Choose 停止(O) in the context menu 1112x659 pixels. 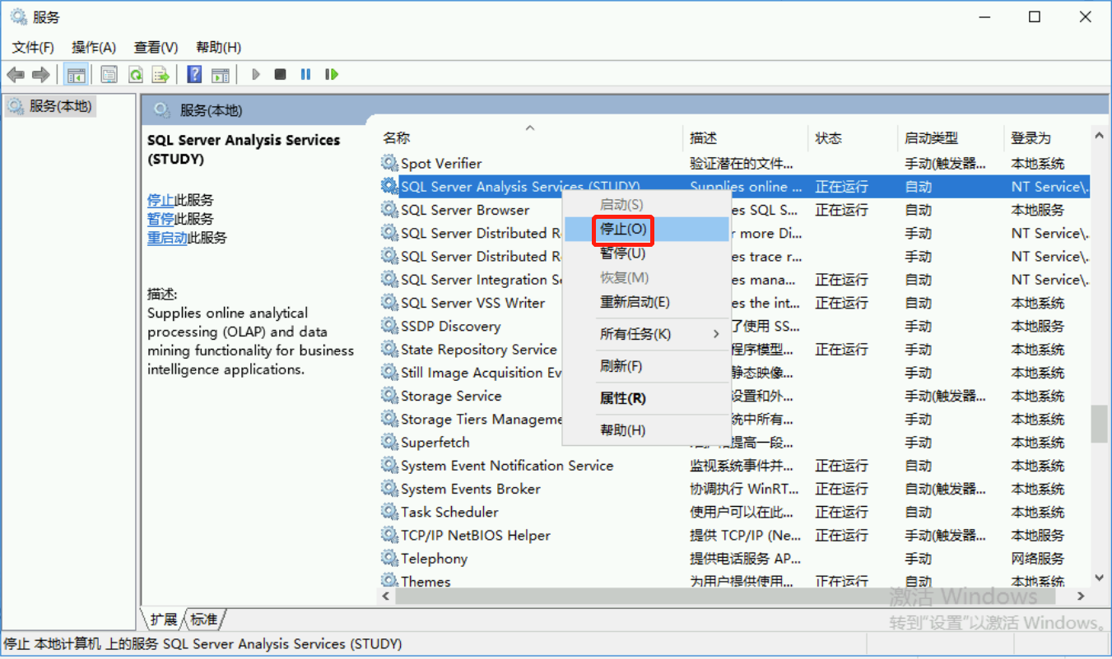(x=646, y=229)
